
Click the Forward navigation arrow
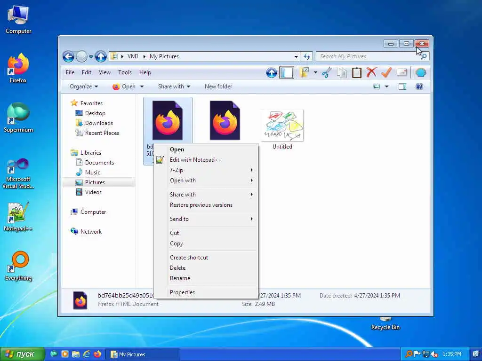click(81, 56)
